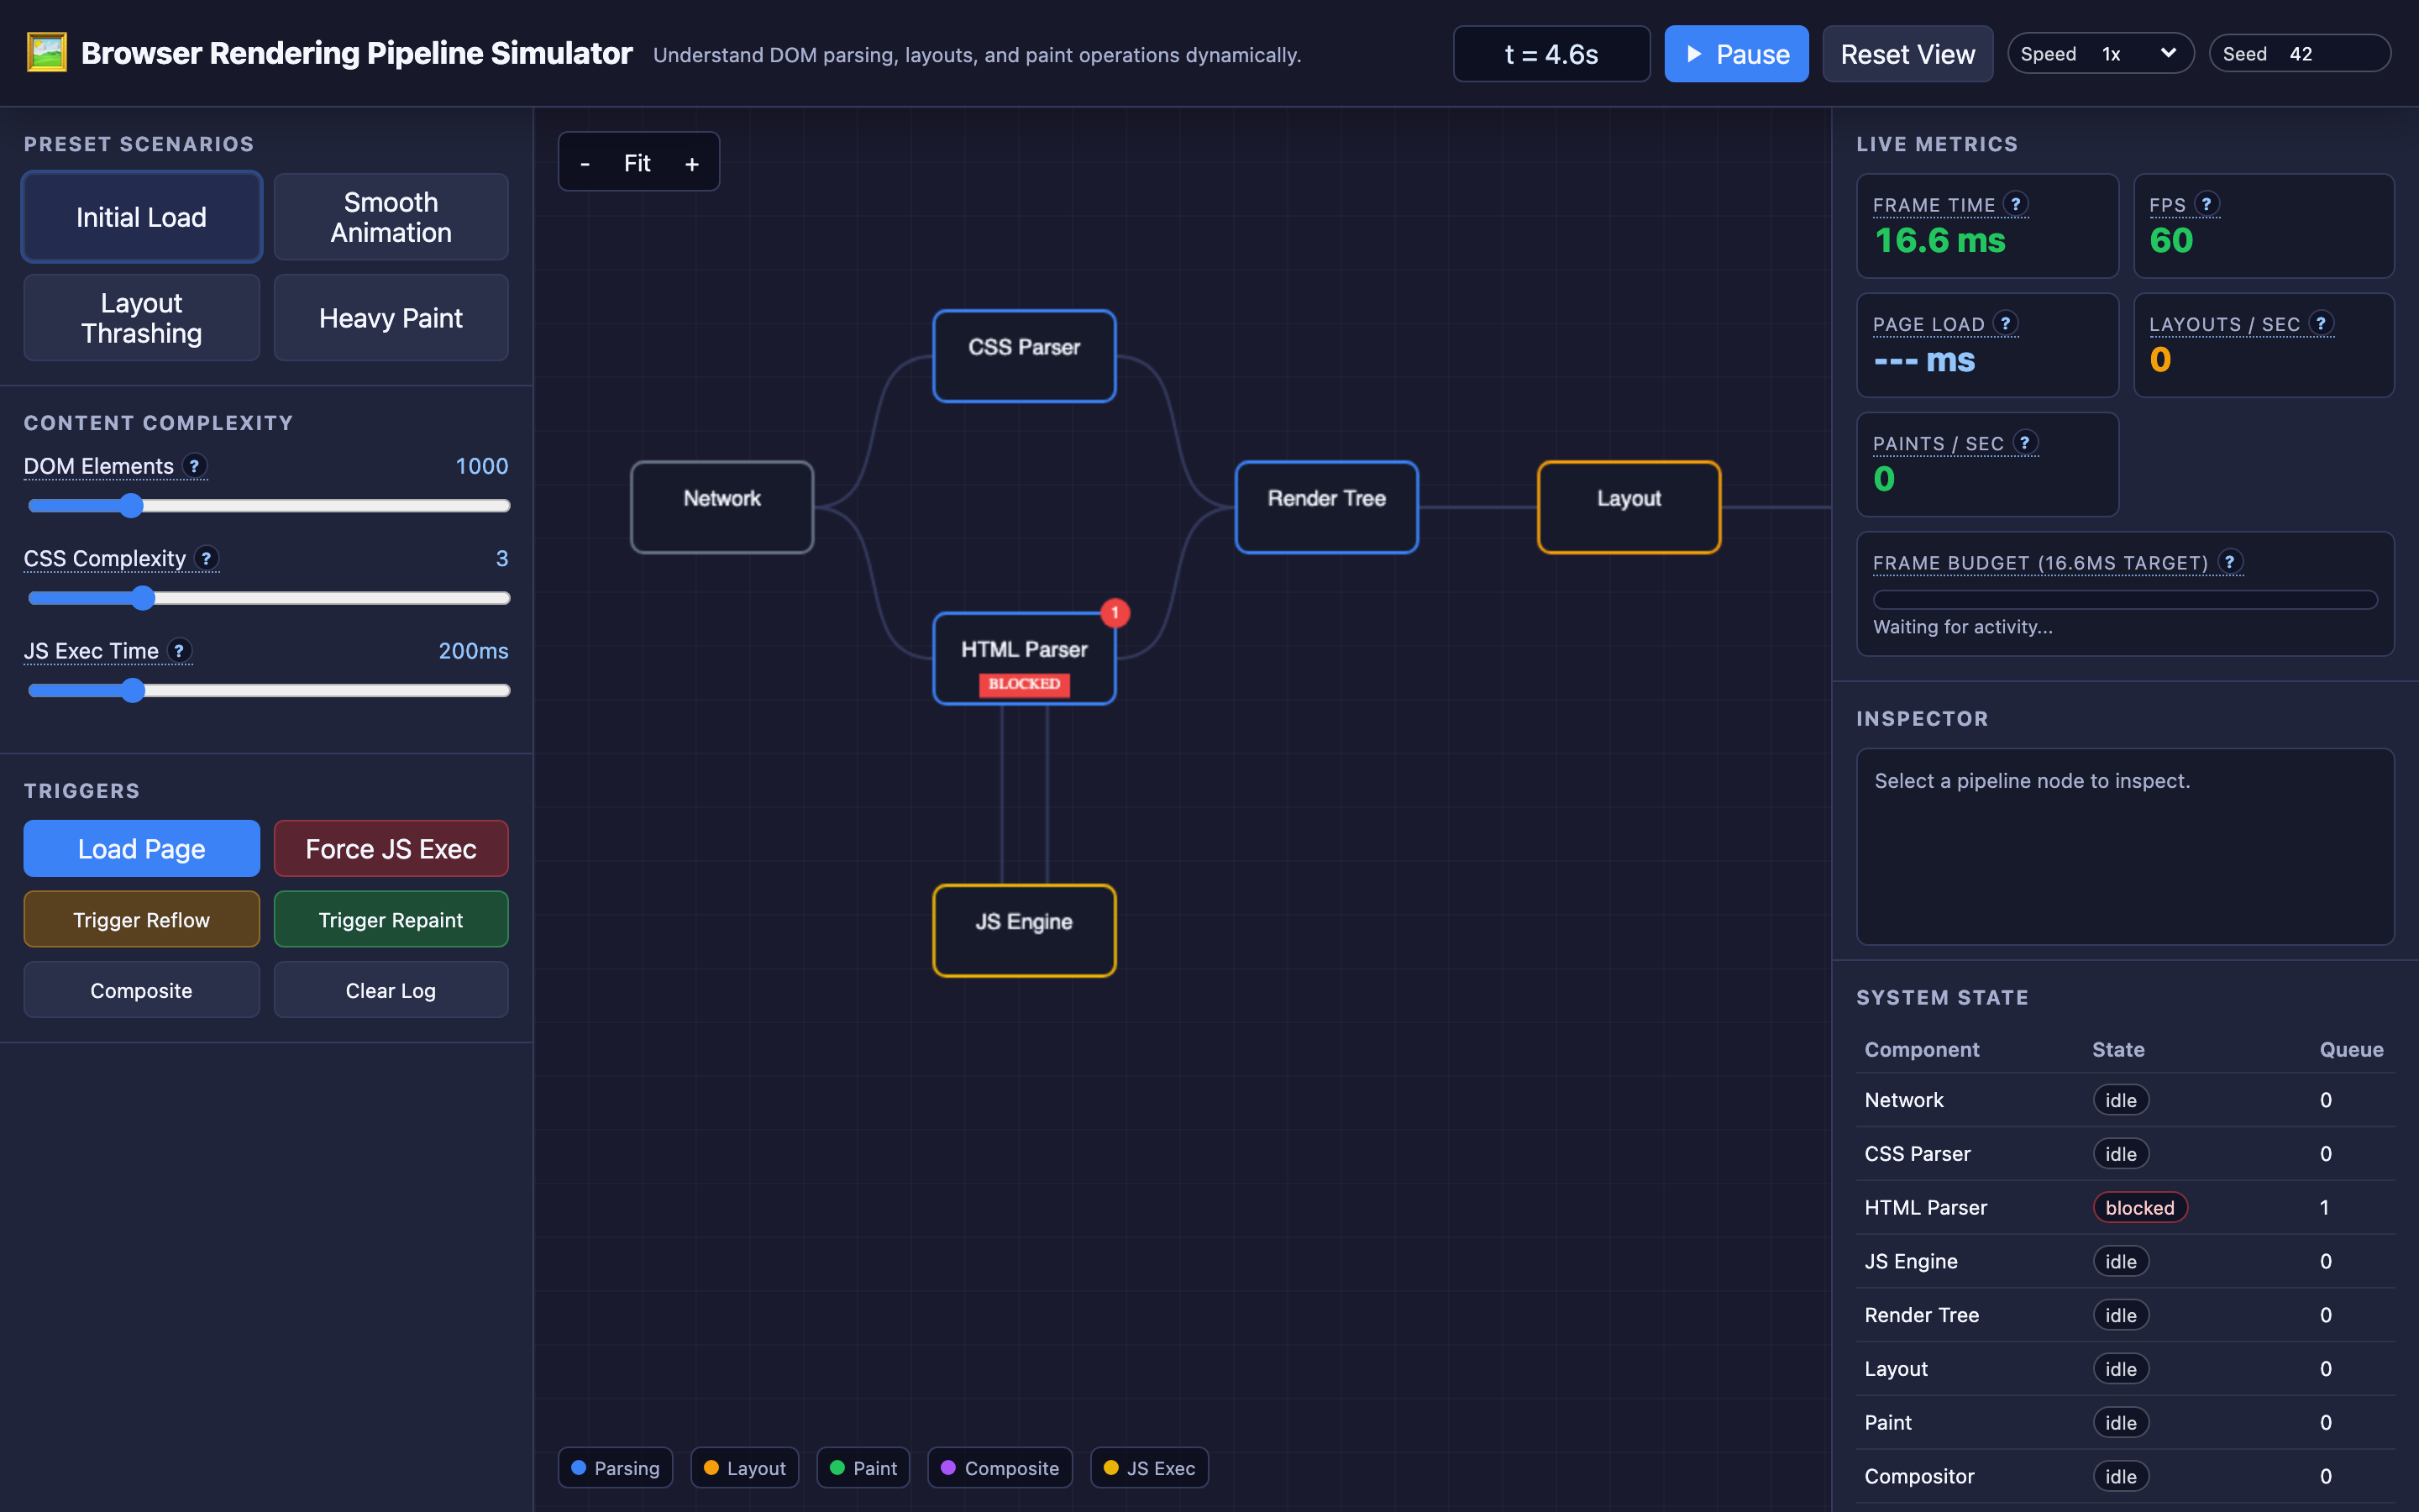Click the idle state badge for Network
The width and height of the screenshot is (2419, 1512).
click(x=2121, y=1100)
